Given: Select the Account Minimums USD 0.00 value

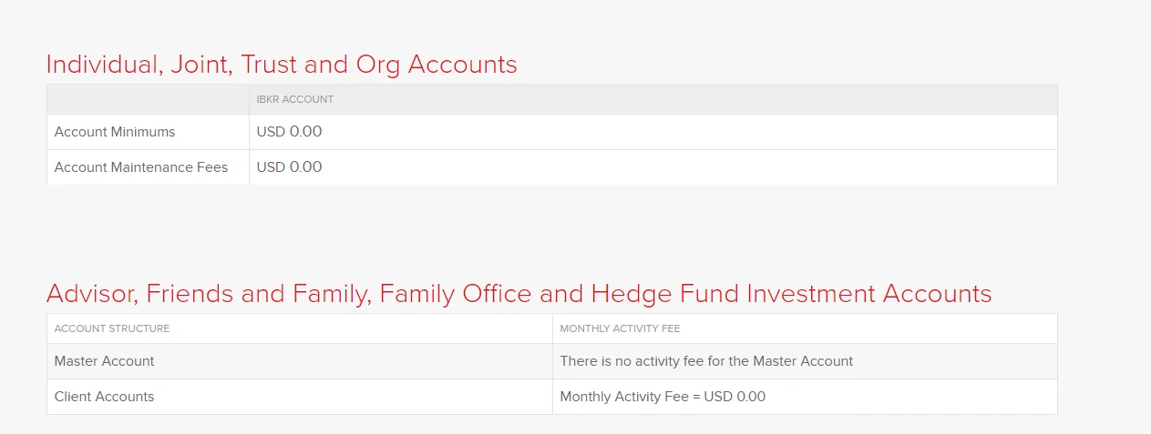Looking at the screenshot, I should [x=289, y=132].
